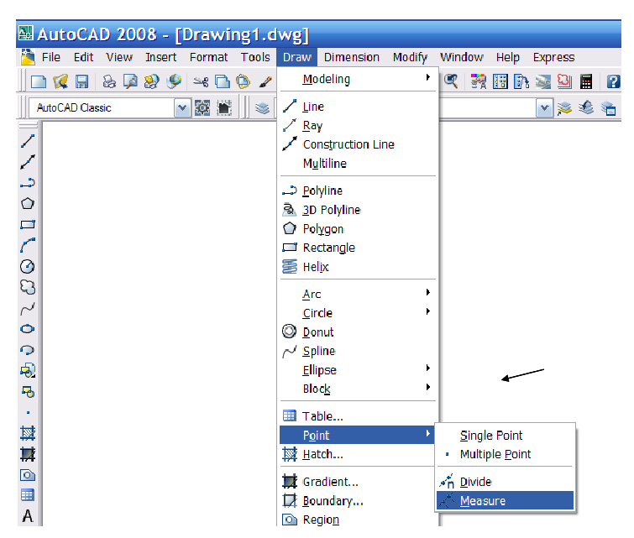Screen dimensions: 634x538
Task: Select 3D Polyline from Draw menu
Action: 358,210
